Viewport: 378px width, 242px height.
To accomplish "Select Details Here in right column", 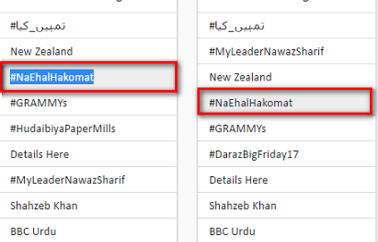I will (239, 180).
